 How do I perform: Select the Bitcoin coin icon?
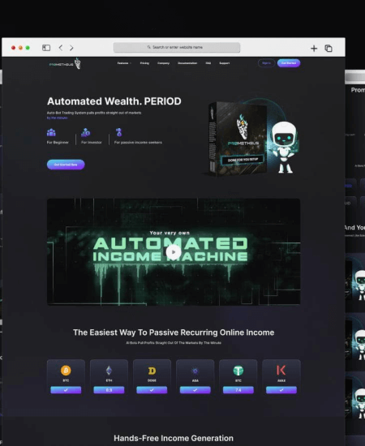coord(66,371)
